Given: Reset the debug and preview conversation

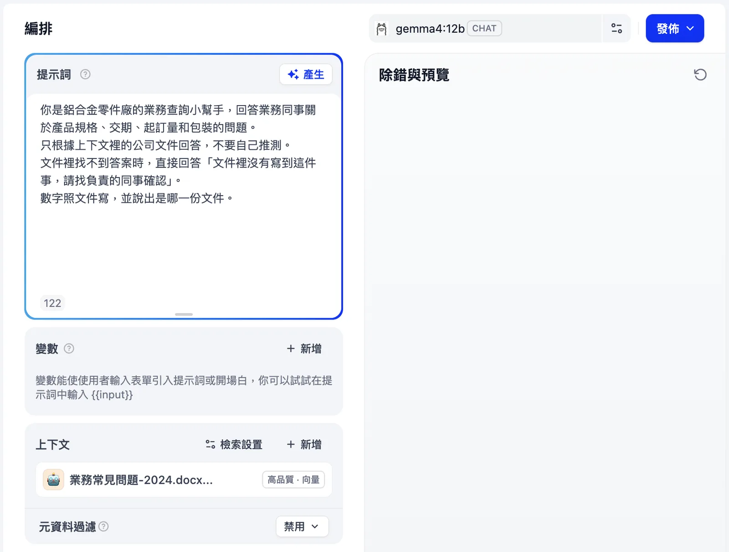Looking at the screenshot, I should (700, 75).
